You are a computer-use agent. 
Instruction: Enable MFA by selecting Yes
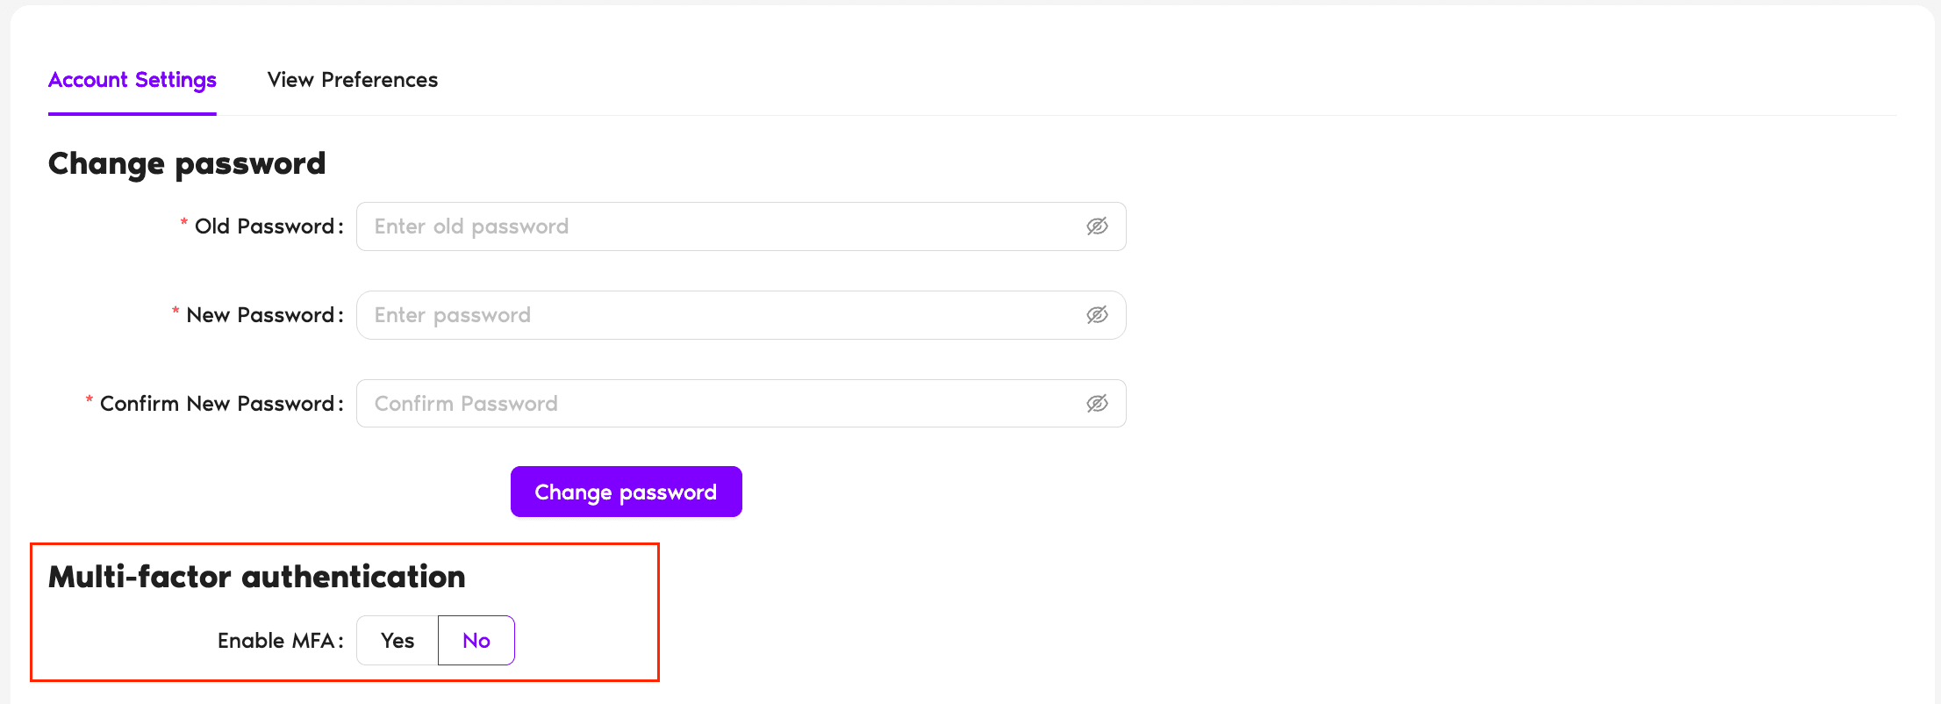point(397,640)
